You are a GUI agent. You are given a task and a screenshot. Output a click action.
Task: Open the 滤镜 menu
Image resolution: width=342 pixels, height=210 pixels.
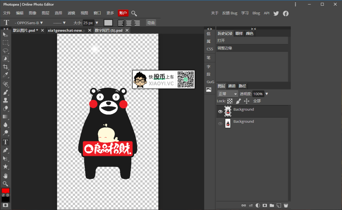71,13
